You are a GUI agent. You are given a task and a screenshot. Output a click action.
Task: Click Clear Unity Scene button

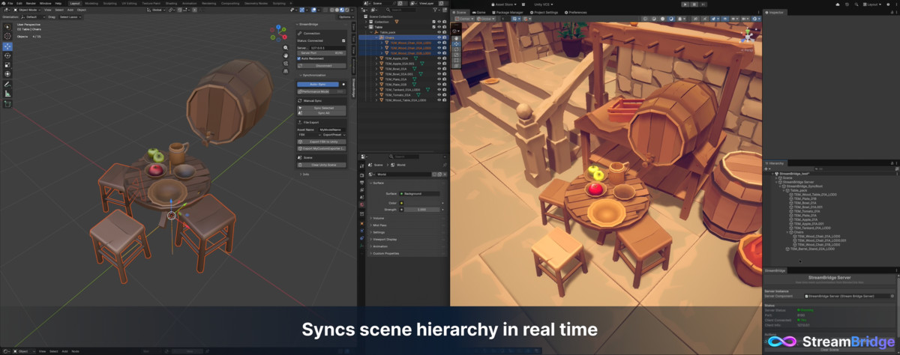coord(322,165)
